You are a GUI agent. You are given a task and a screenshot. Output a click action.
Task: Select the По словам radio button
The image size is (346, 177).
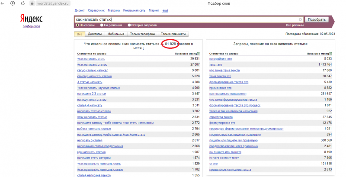click(77, 25)
